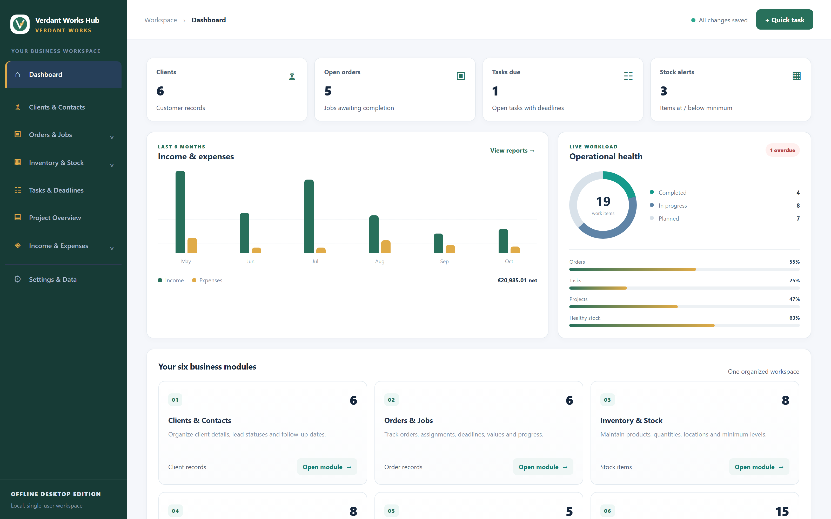Click the Healthy stock 63% progress bar
Viewport: 831px width, 519px height.
(684, 325)
